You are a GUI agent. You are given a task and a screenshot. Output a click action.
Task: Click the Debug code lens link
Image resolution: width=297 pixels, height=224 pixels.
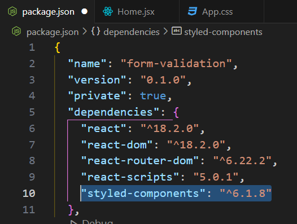97,222
